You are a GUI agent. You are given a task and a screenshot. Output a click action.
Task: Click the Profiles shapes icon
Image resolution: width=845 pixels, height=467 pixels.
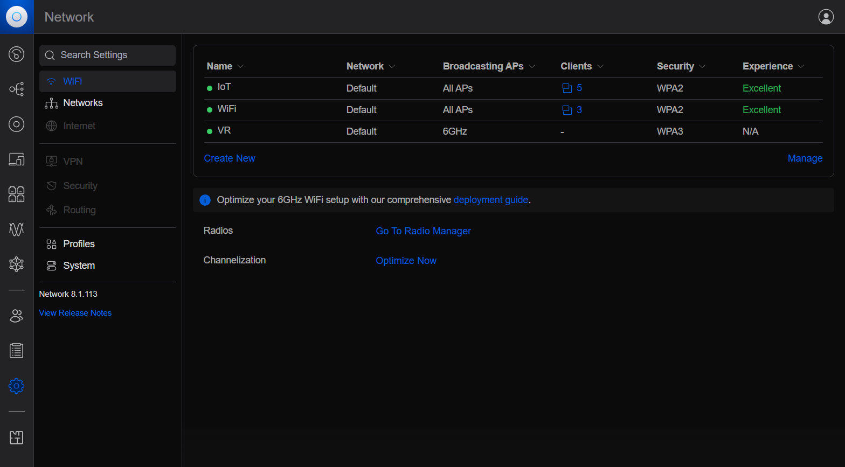(x=51, y=245)
